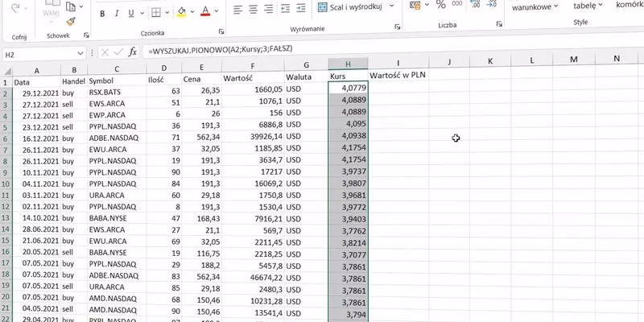Select column A header
The image size is (644, 322).
click(36, 70)
